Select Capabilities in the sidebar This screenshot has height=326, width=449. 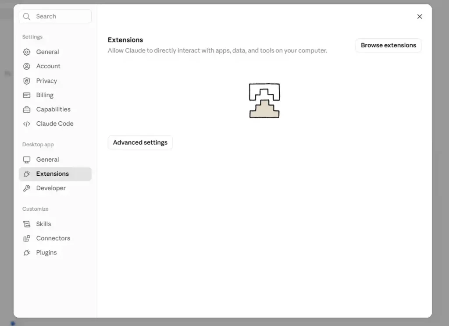55,110
